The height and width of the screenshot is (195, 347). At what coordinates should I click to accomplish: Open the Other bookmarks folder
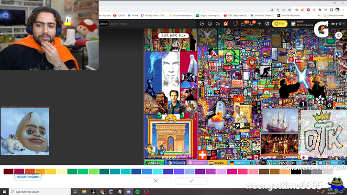[x=334, y=16]
